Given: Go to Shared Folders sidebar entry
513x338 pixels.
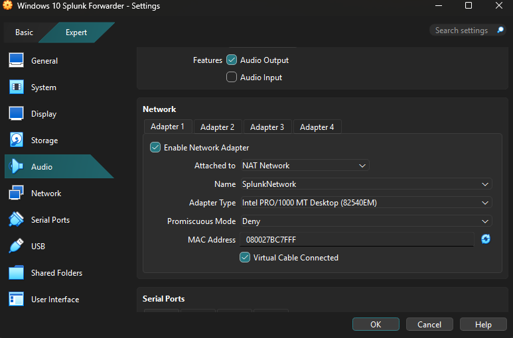Looking at the screenshot, I should pyautogui.click(x=56, y=272).
